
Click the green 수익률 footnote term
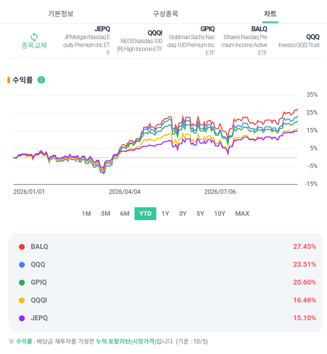[24, 341]
